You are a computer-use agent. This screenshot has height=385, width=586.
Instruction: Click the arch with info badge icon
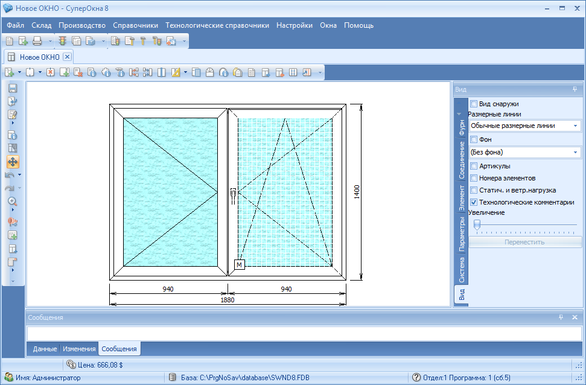[x=223, y=72]
